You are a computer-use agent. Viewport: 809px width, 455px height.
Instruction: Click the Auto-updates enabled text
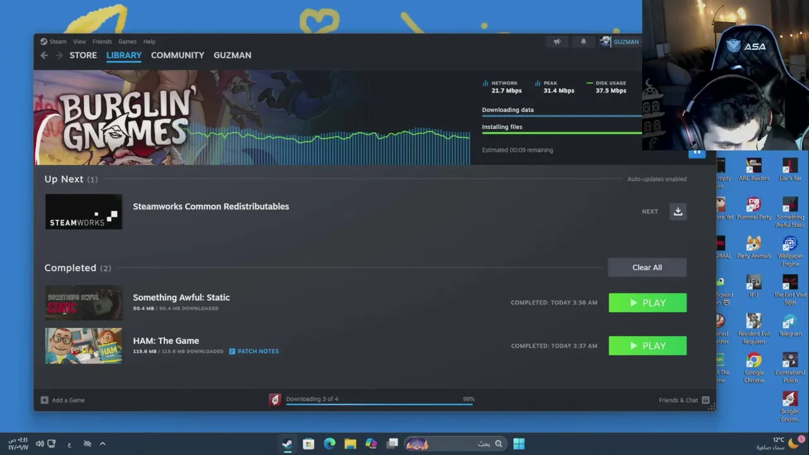tap(657, 179)
